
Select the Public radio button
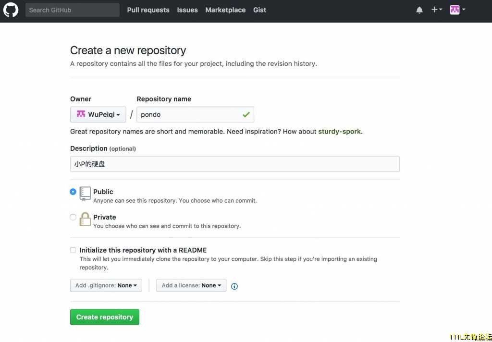pos(73,192)
